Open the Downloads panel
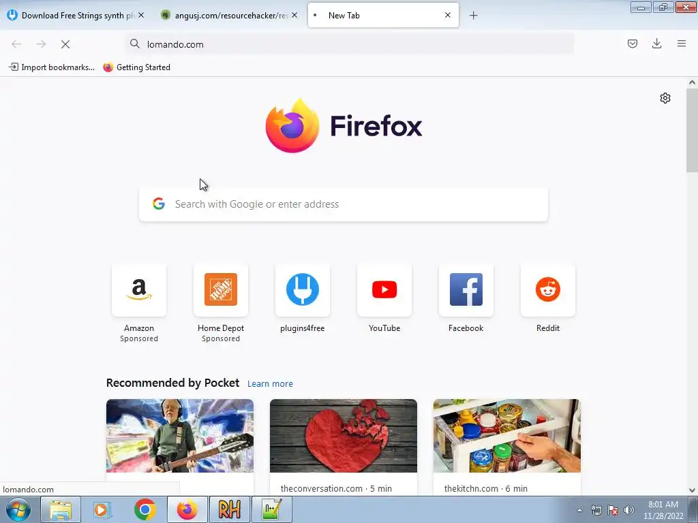 click(656, 44)
